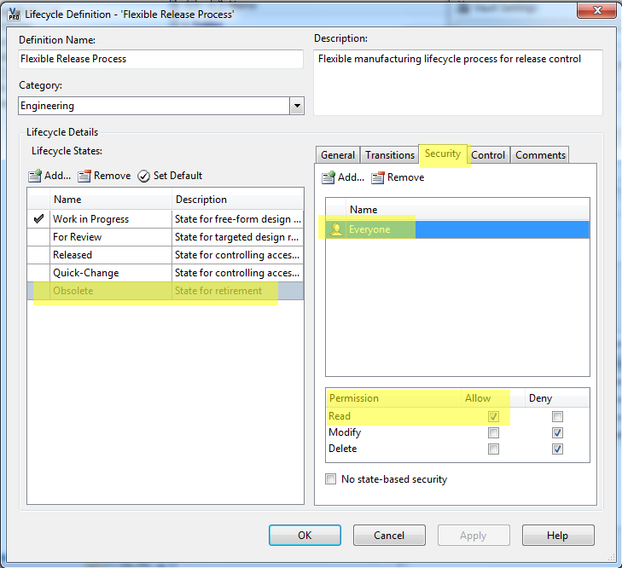Click the Modify permission label
The image size is (622, 568).
(x=345, y=432)
